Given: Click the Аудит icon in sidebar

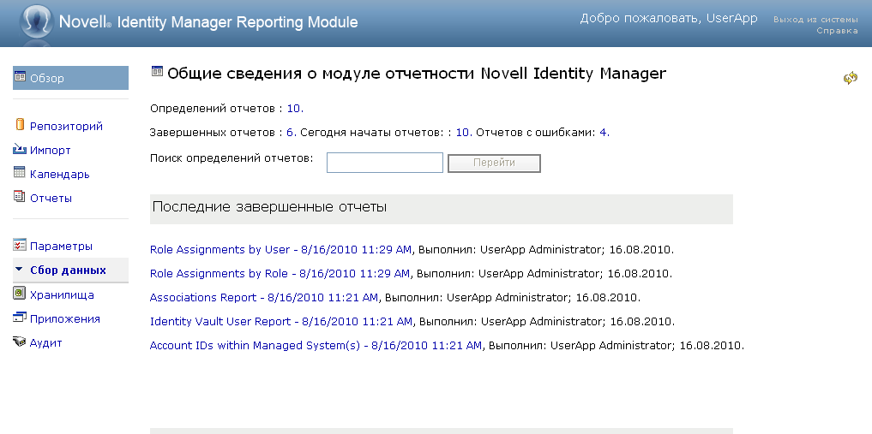Looking at the screenshot, I should tap(20, 342).
